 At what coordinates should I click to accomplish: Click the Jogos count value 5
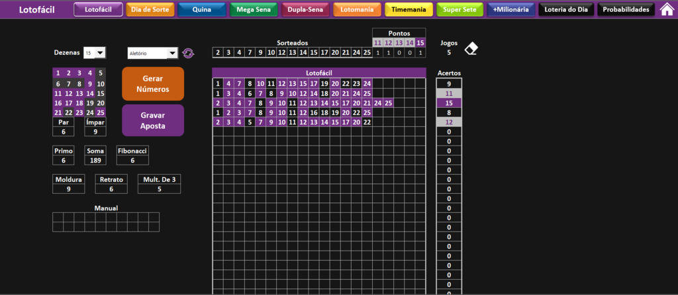coord(449,53)
